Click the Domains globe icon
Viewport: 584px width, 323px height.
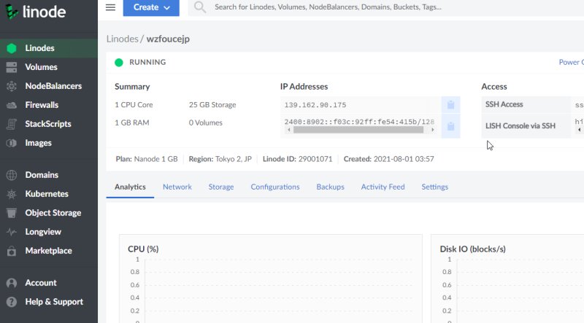point(12,175)
